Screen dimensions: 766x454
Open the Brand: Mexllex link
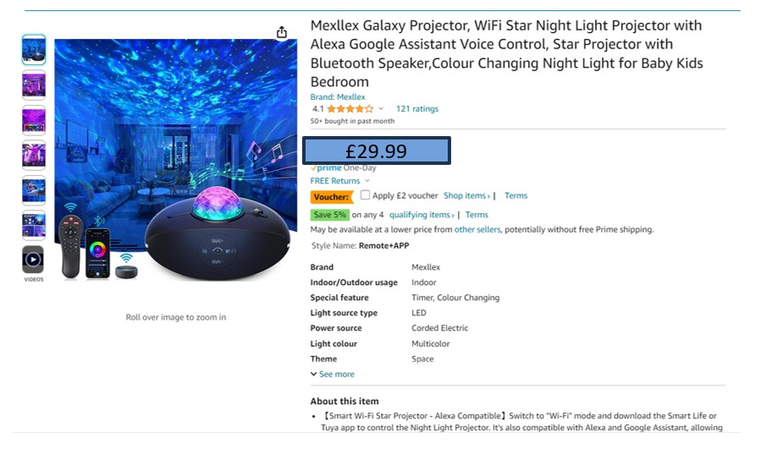(338, 97)
